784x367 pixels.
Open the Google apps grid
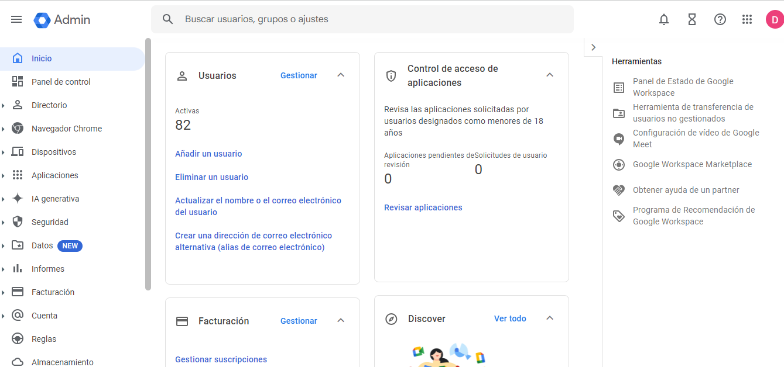[x=747, y=19]
